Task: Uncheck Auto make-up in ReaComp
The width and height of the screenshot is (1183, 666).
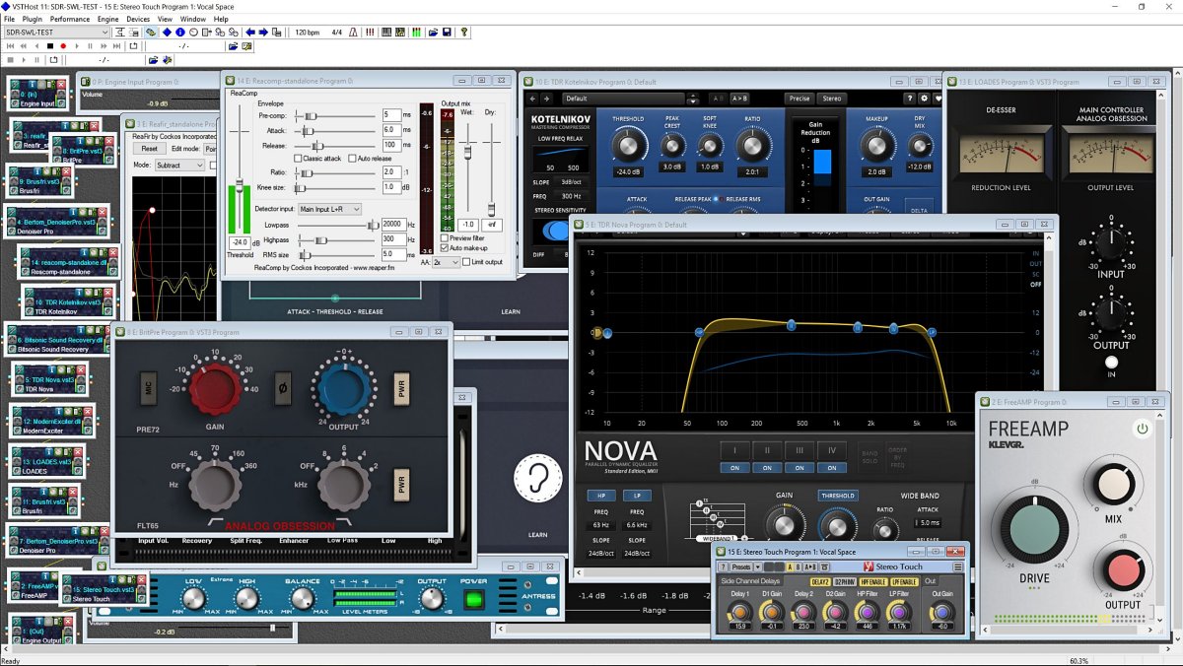Action: click(445, 248)
